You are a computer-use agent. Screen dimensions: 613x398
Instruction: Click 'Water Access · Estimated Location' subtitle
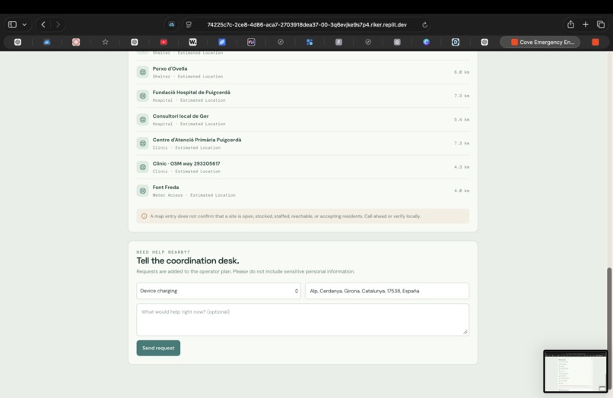coord(194,195)
